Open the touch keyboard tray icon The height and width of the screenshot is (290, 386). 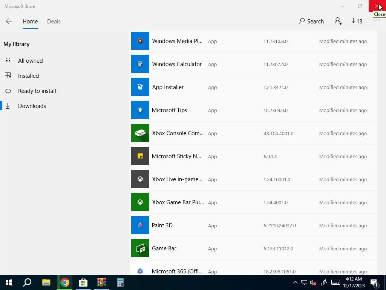click(335, 282)
